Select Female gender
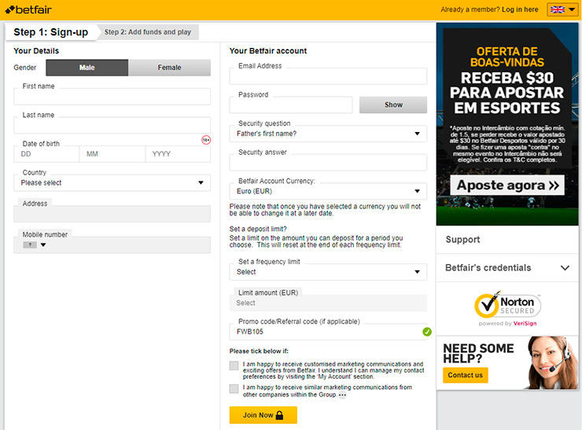 (x=169, y=68)
